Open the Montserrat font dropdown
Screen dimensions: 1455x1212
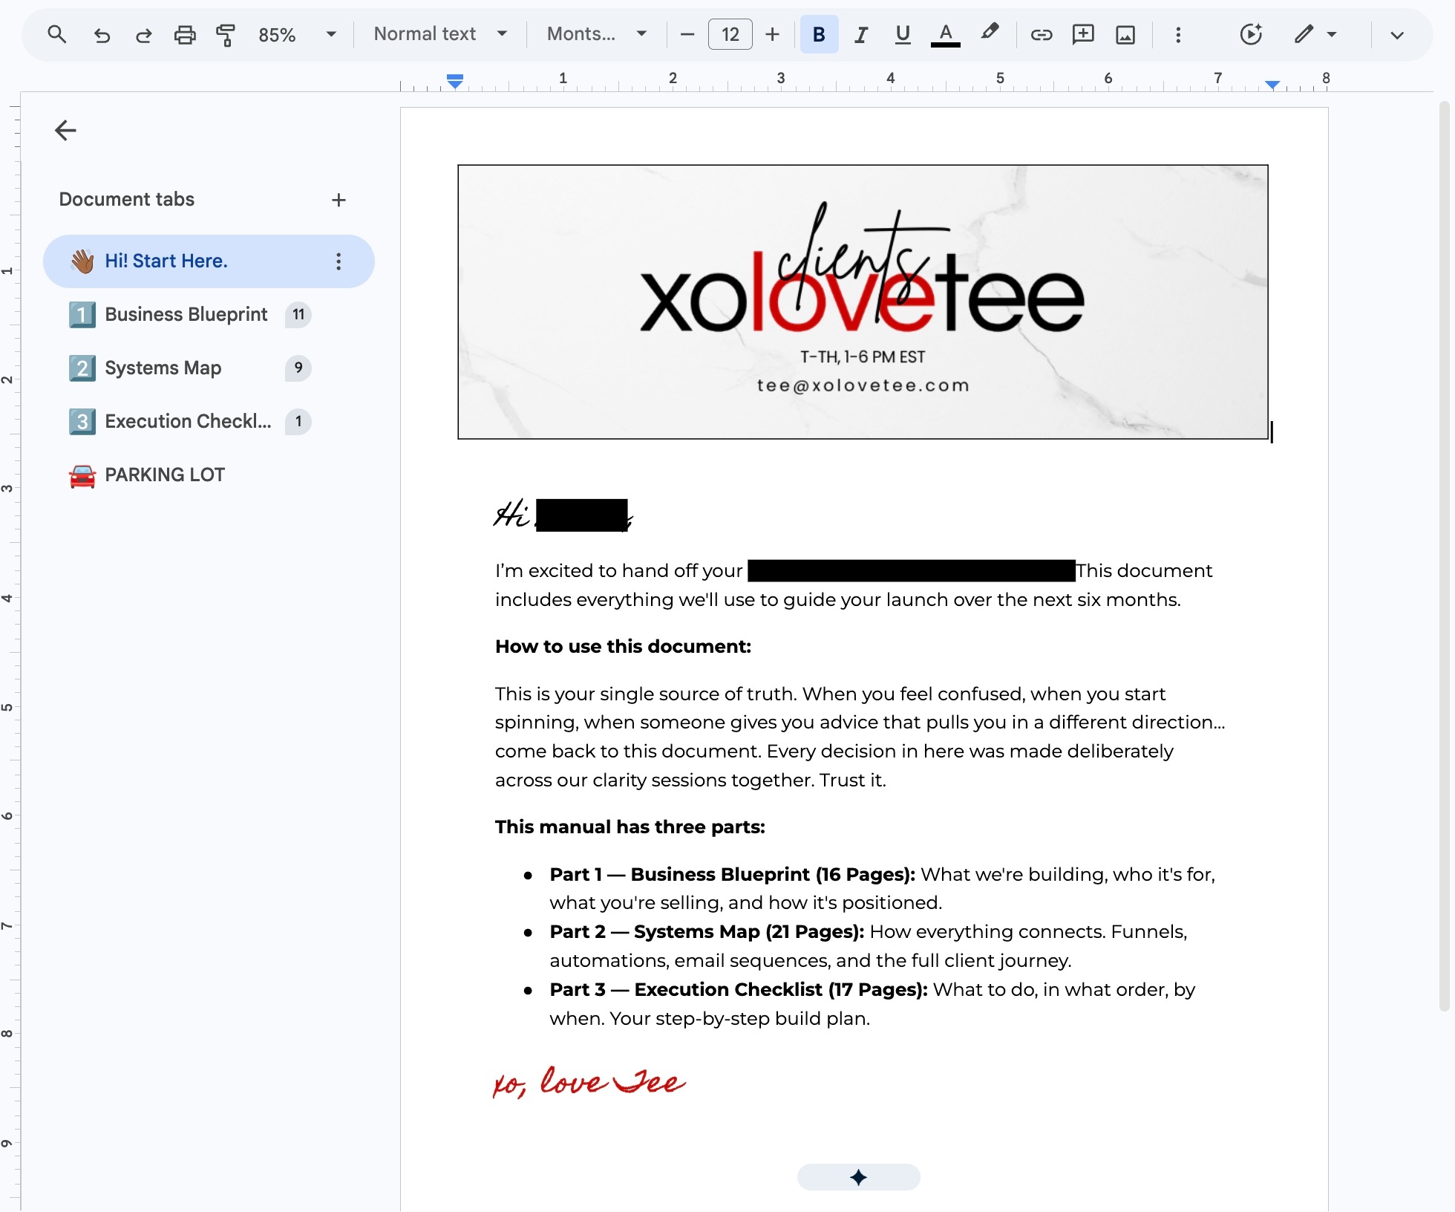pos(596,34)
